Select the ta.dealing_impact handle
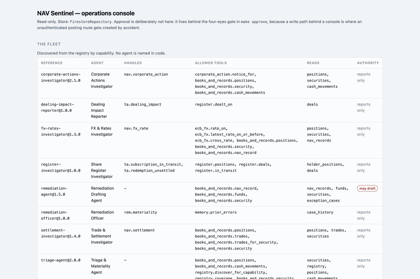Image resolution: width=420 pixels, height=279 pixels. coord(143,104)
